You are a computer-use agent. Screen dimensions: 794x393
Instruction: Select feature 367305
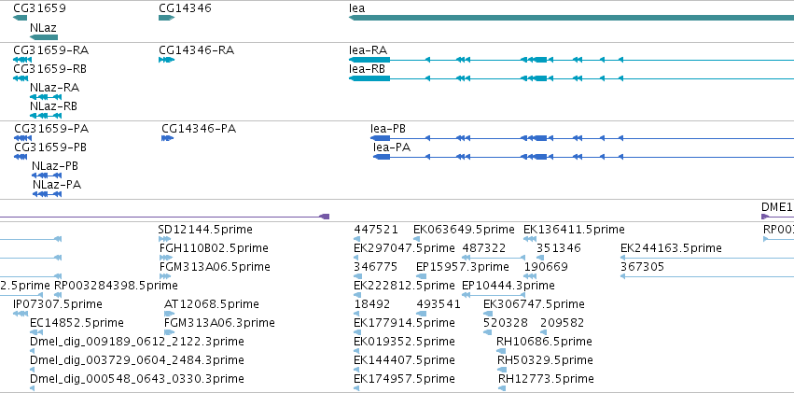[642, 267]
